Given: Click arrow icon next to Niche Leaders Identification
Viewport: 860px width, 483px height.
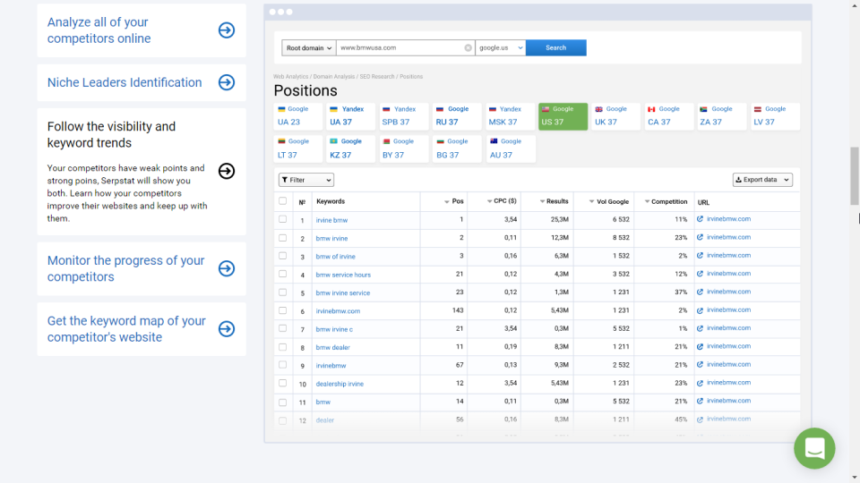Looking at the screenshot, I should click(227, 82).
